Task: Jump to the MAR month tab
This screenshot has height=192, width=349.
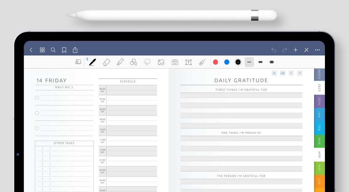Action: tap(319, 141)
